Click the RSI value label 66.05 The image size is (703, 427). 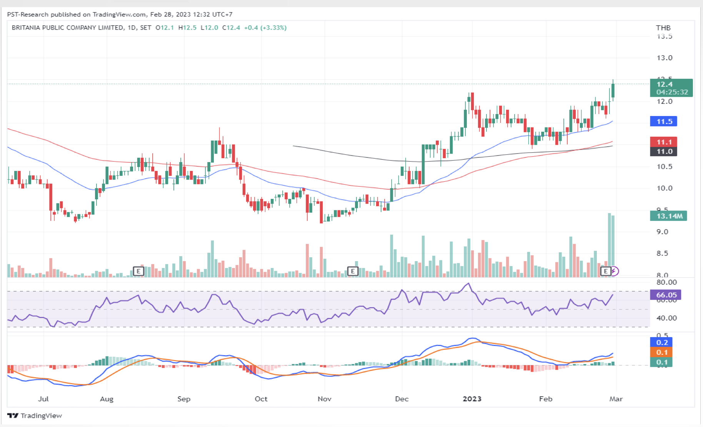(665, 295)
